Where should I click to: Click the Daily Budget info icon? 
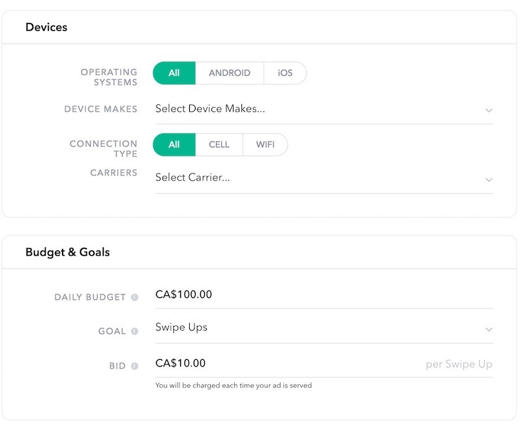[134, 297]
